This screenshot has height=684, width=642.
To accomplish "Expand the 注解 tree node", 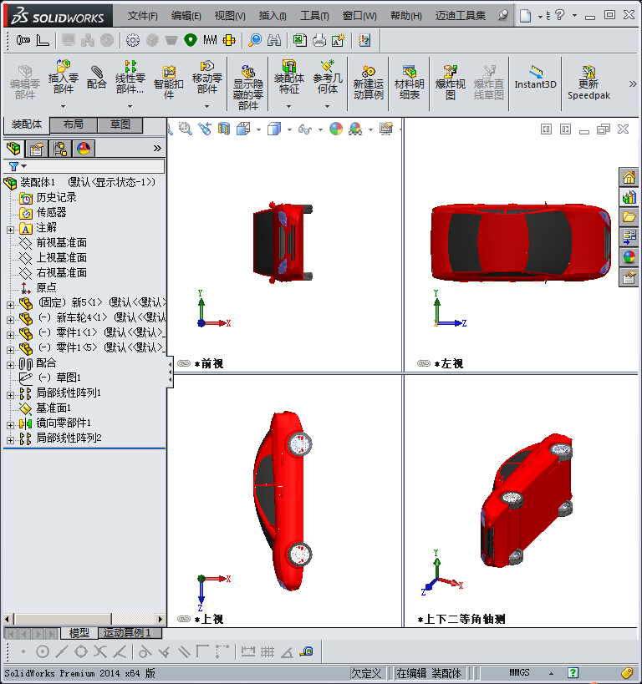I will 11,230.
